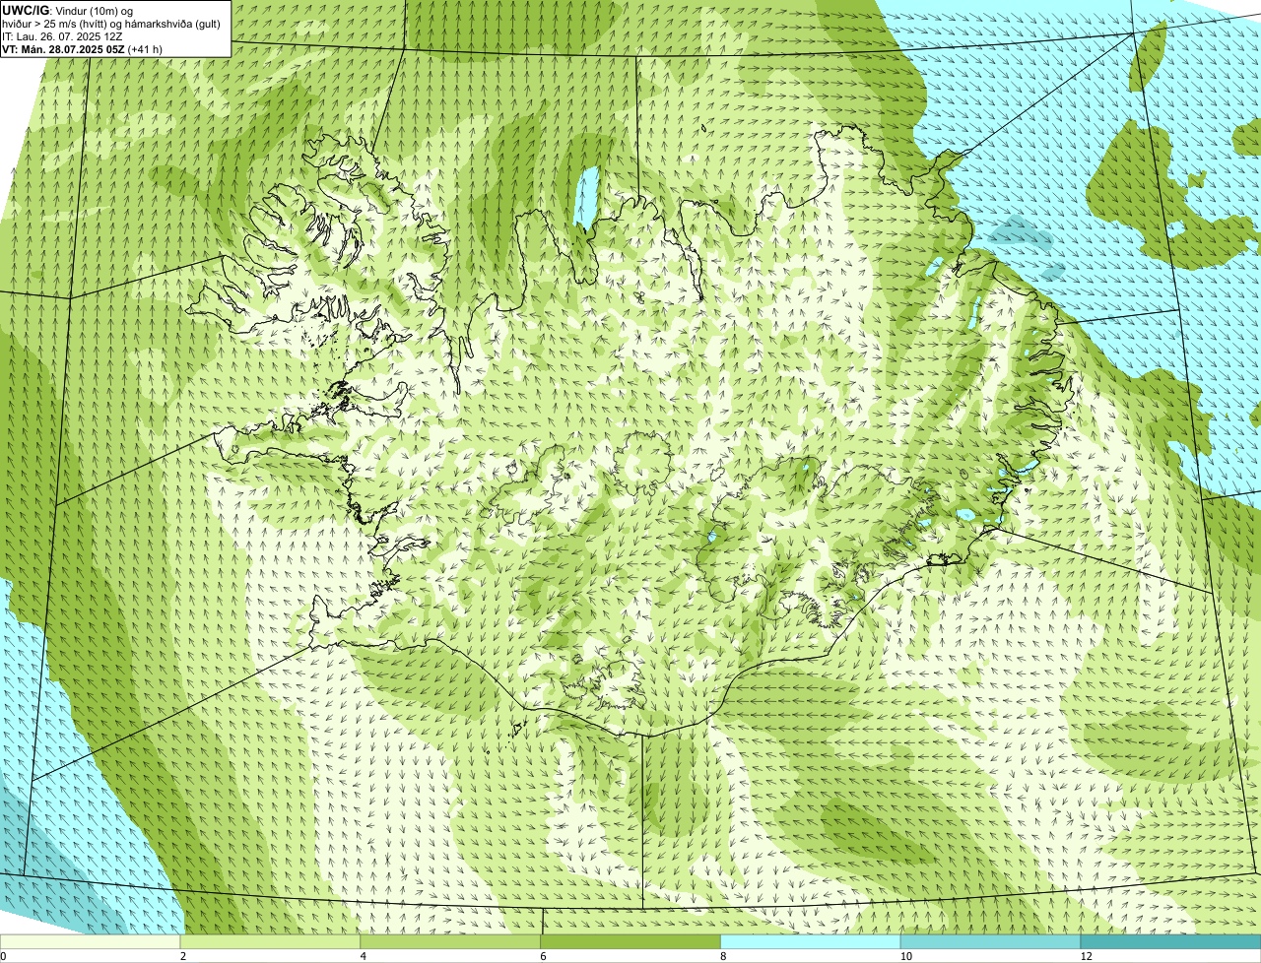Viewport: 1261px width, 963px height.
Task: Click the legend scale label "2"
Action: tap(183, 956)
